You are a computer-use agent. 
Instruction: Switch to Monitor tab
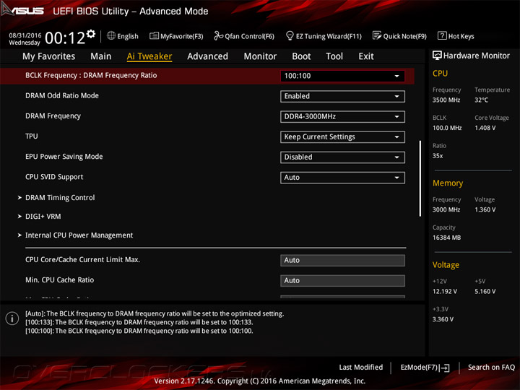click(x=260, y=56)
